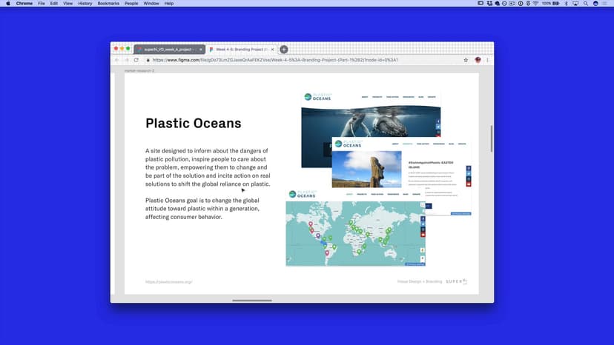614x345 pixels.
Task: Click the Bluetooth icon in the menu bar
Action: point(566,4)
